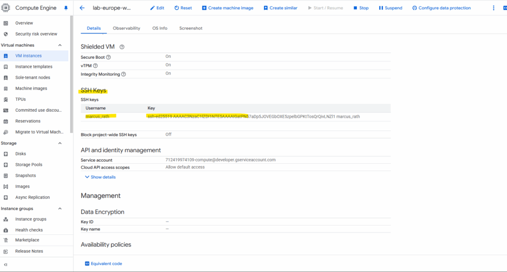The image size is (507, 272).
Task: Click the Create similar plus icon
Action: pyautogui.click(x=265, y=8)
